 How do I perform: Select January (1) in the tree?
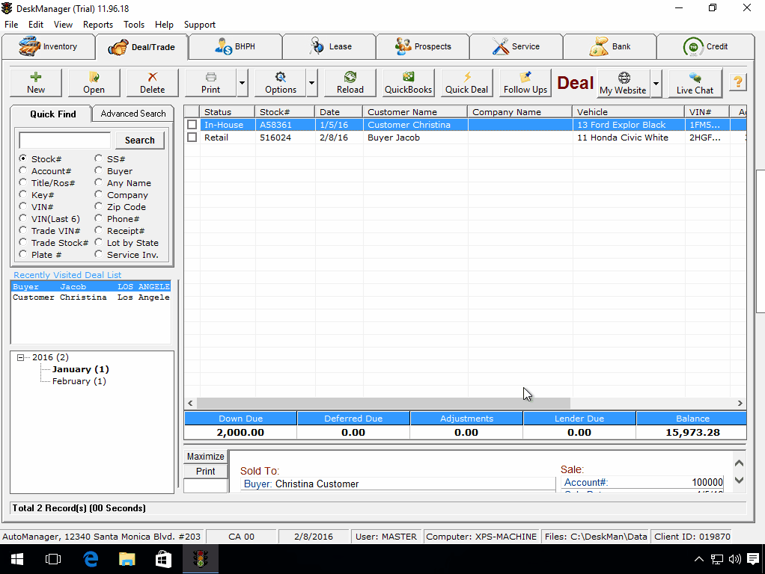(x=81, y=369)
